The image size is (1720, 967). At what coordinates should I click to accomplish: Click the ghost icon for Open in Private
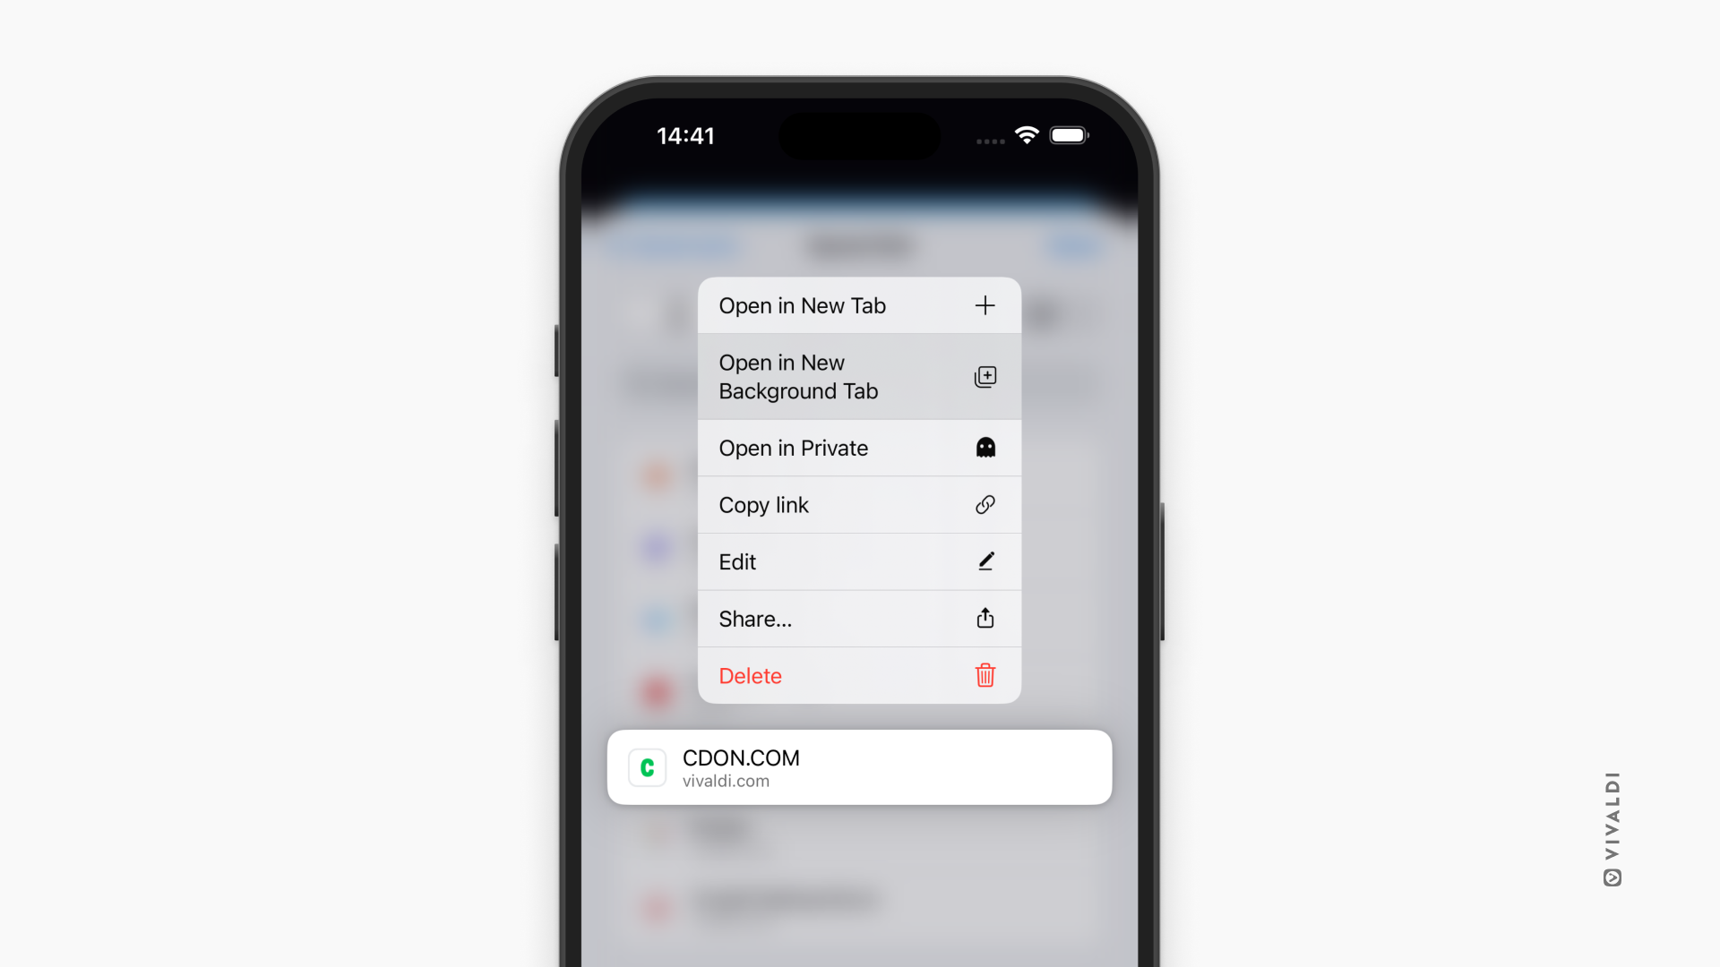coord(984,448)
